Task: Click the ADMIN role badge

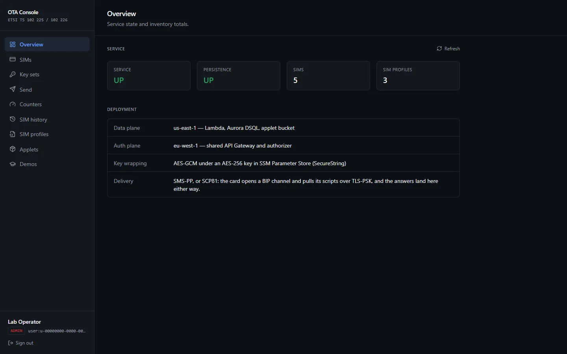Action: 17,331
